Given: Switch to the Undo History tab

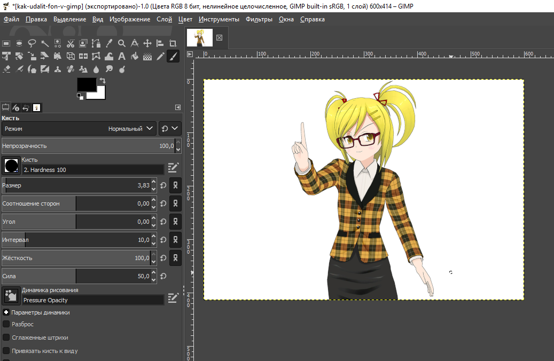Looking at the screenshot, I should [x=26, y=108].
